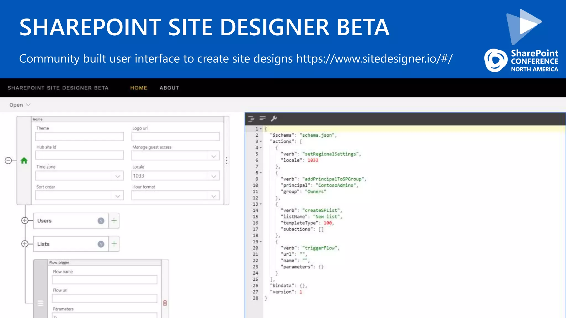Image resolution: width=566 pixels, height=318 pixels.
Task: Delete the Flow trigger with the trash icon
Action: point(165,303)
